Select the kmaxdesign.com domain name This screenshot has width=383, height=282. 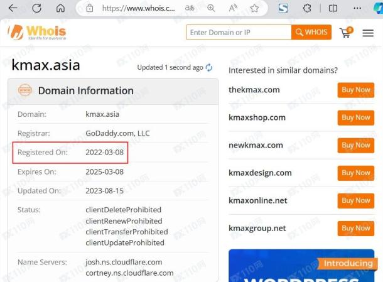[x=260, y=173]
